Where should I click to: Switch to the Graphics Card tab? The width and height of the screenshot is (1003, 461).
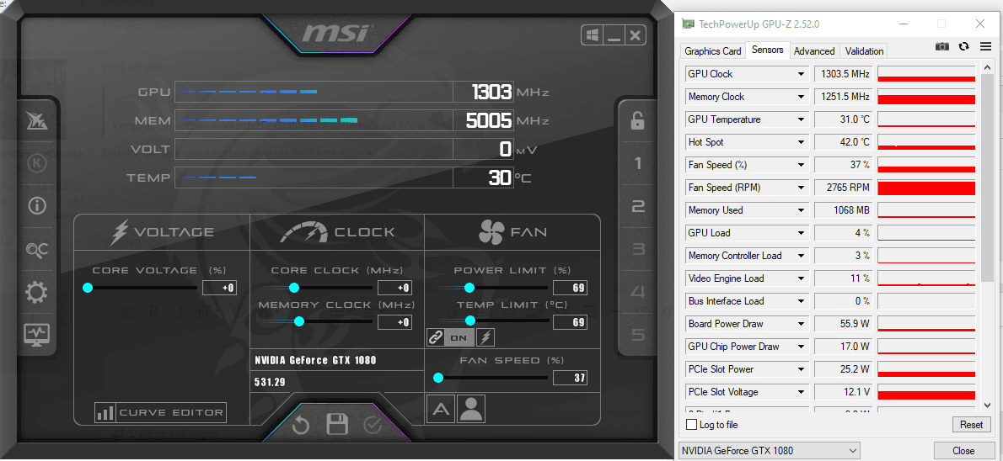coord(712,51)
